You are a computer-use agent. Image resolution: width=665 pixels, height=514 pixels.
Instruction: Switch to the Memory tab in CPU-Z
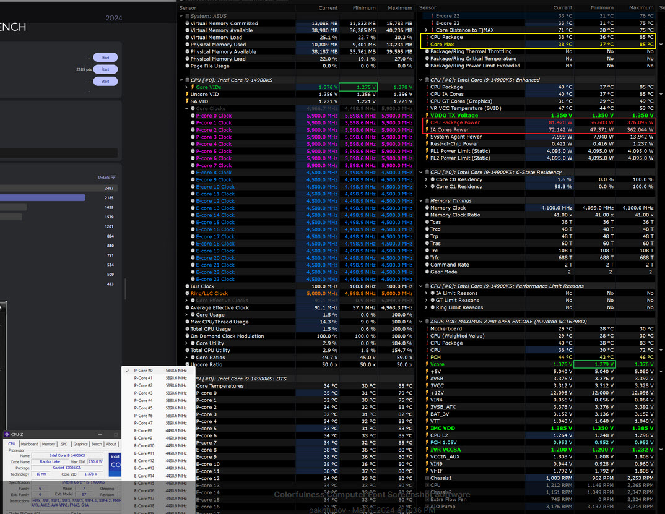click(48, 444)
